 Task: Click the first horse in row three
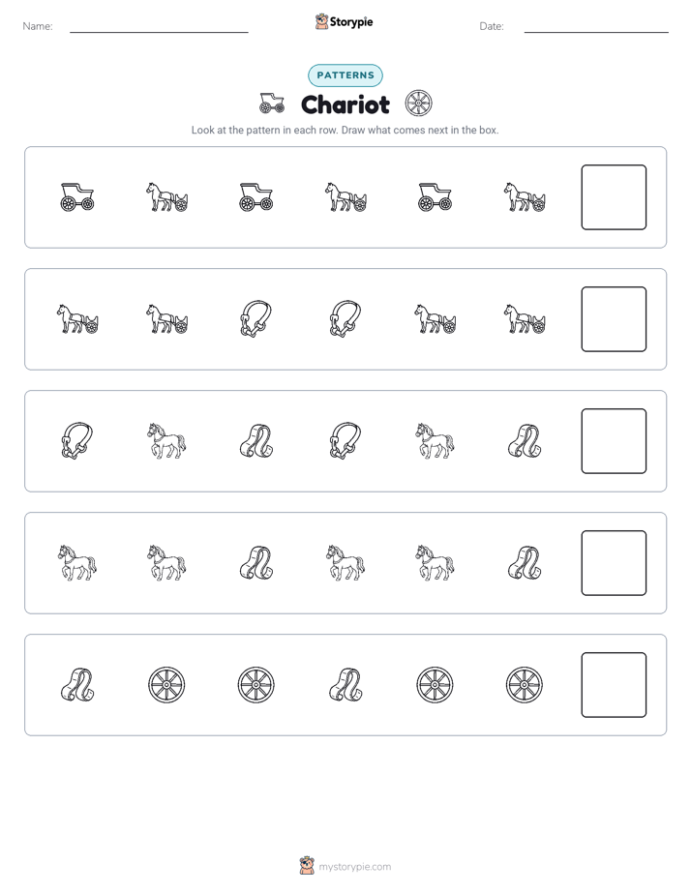tap(166, 441)
